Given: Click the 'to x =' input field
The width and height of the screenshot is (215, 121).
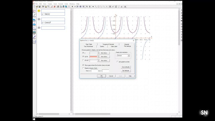Looking at the screenshot, I should (105, 71).
